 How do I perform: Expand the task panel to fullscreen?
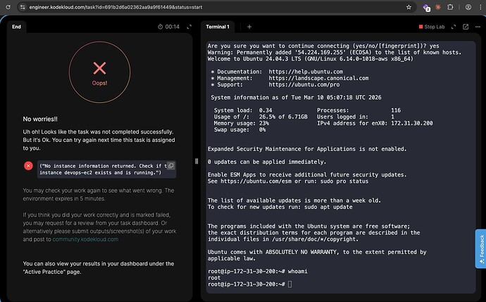coord(188,27)
